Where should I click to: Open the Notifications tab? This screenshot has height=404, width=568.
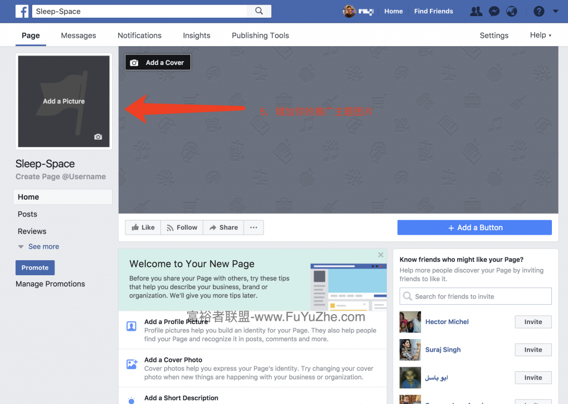click(139, 36)
